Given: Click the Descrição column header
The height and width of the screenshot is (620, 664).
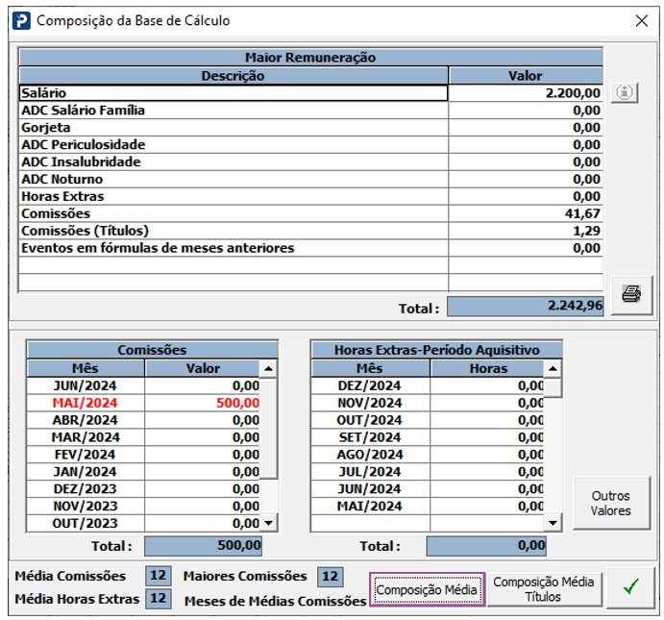Looking at the screenshot, I should pyautogui.click(x=233, y=75).
